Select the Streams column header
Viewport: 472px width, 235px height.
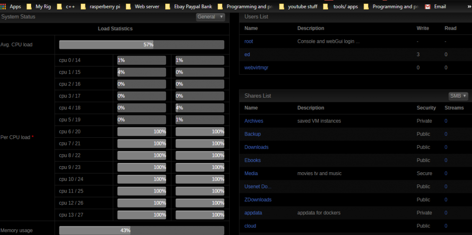tap(454, 108)
